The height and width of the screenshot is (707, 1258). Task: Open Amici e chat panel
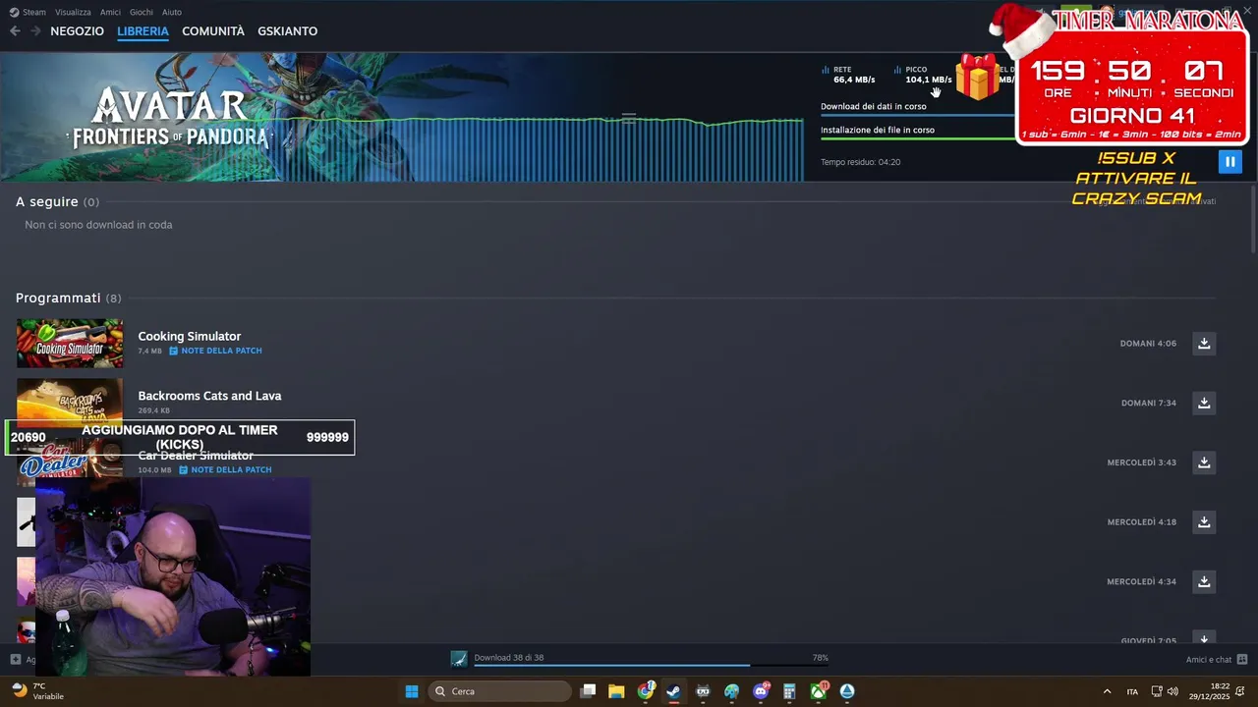1217,659
